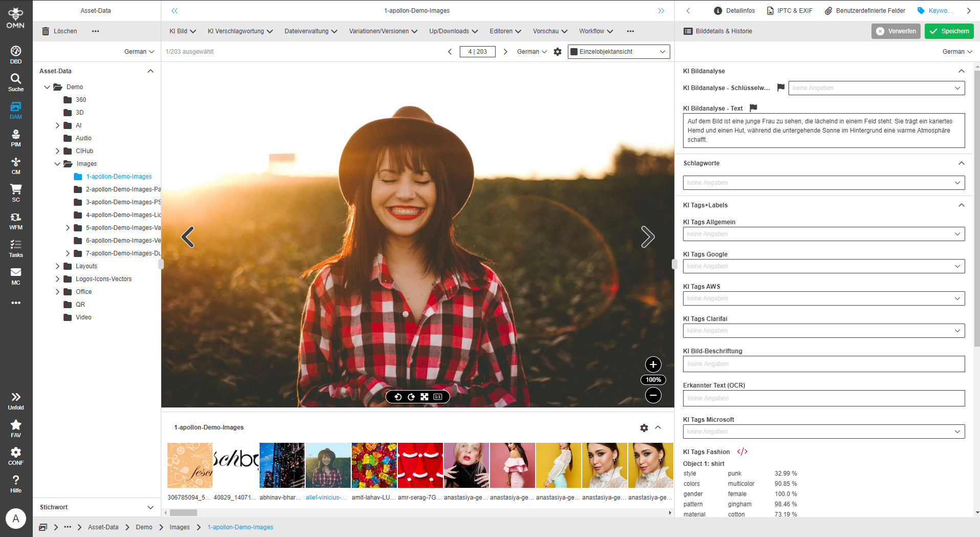Click the KI Tags Fashion code icon

[742, 452]
